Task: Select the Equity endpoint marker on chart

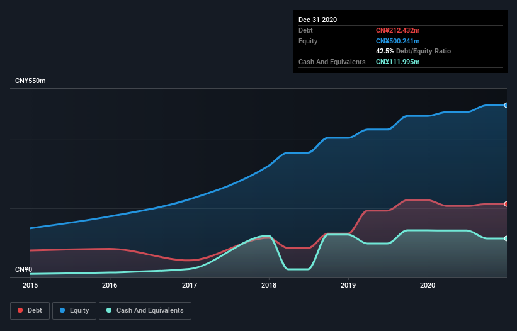Action: (506, 105)
